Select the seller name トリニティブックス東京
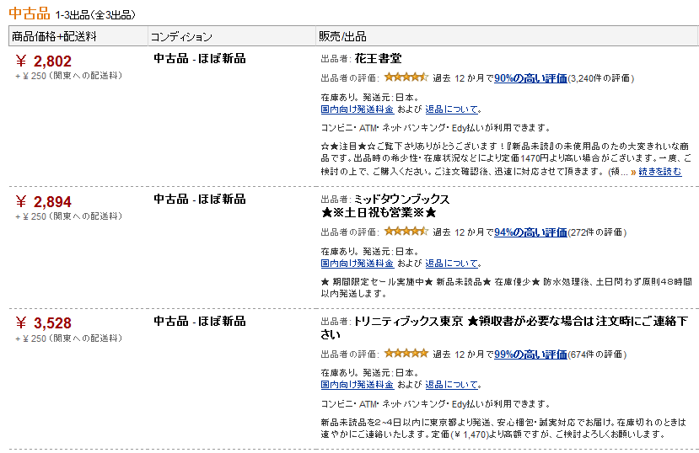This screenshot has height=453, width=699. [x=409, y=321]
